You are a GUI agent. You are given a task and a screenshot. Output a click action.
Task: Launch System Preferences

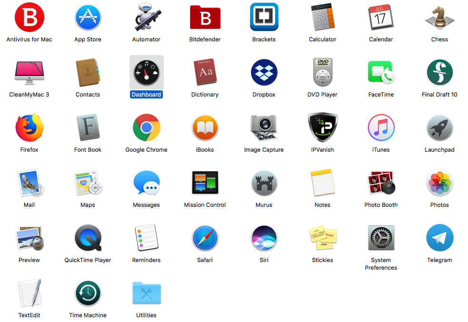tap(381, 238)
